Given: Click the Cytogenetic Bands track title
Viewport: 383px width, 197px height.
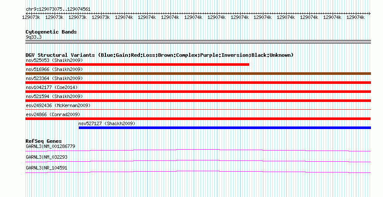Looking at the screenshot, I should (51, 32).
